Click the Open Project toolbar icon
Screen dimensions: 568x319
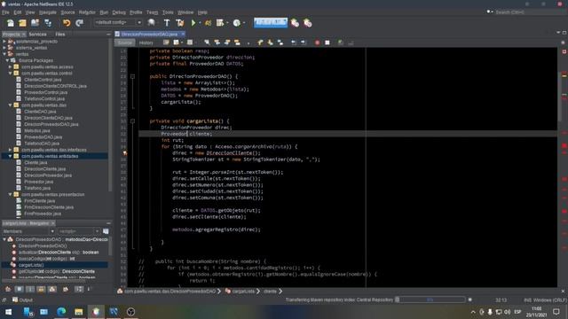35,23
